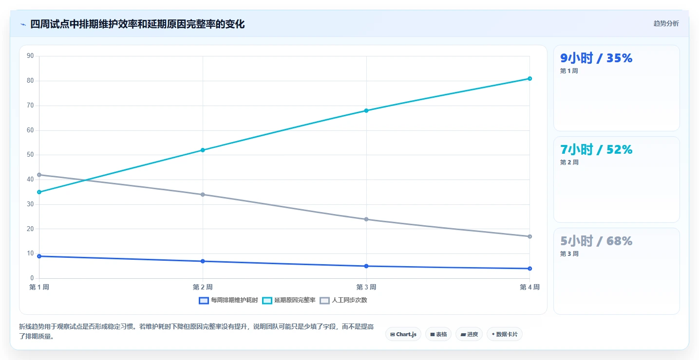Toggle the 人工同步次数 legend item
The image size is (699, 360).
click(343, 300)
